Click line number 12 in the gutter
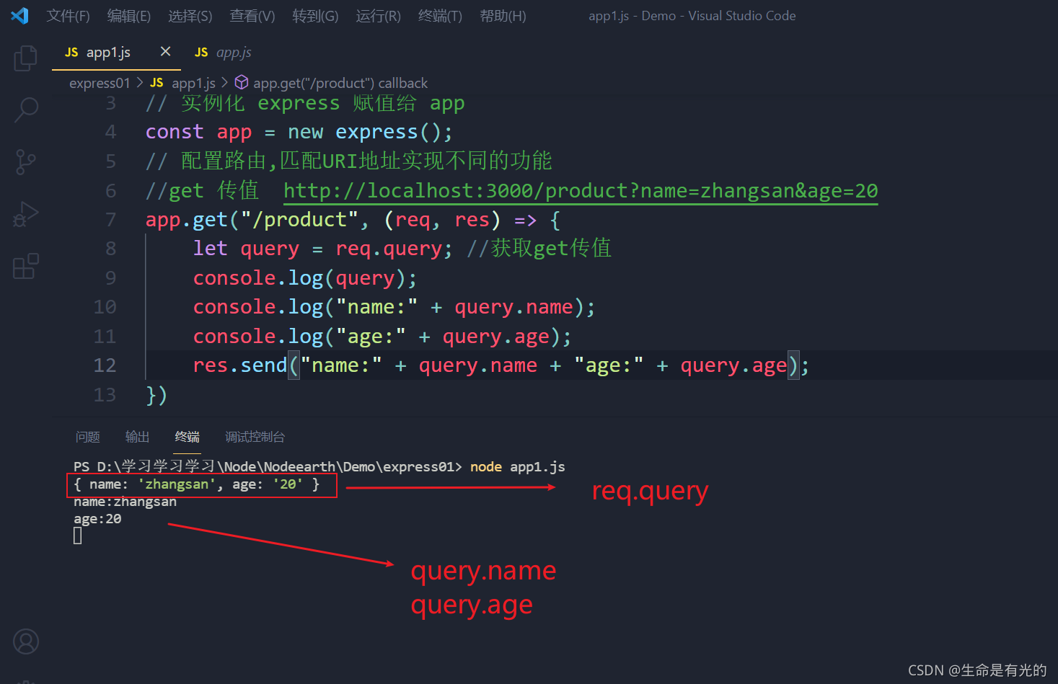 105,365
